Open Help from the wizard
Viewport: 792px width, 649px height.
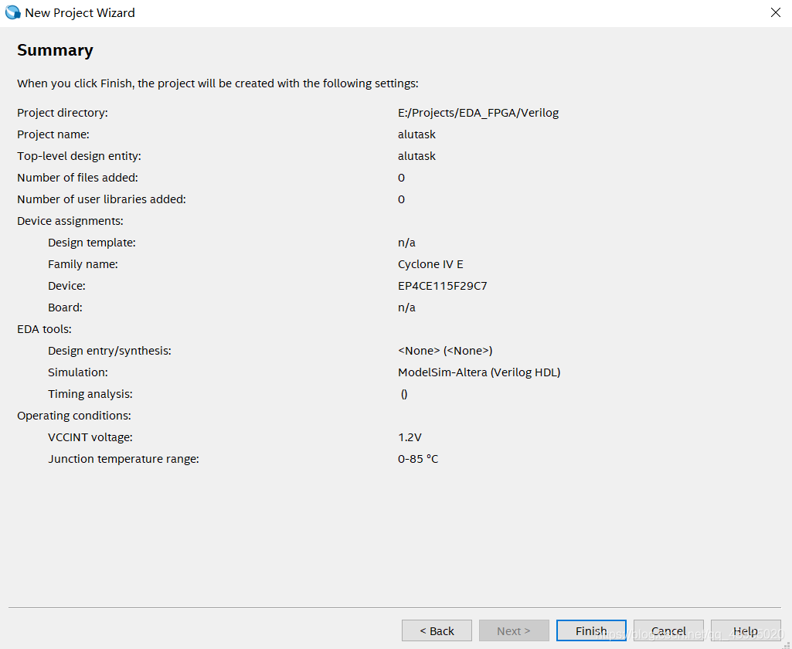click(744, 630)
